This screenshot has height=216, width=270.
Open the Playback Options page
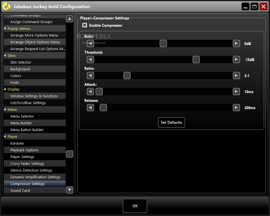click(x=35, y=150)
